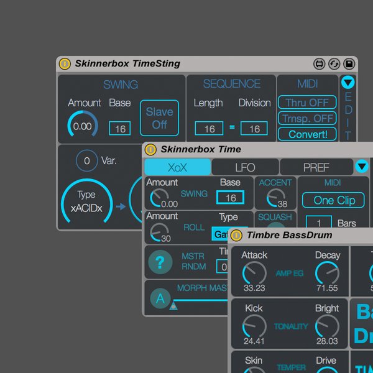373x373 pixels.
Task: Toggle the MIDI Thru OFF button
Action: click(x=307, y=103)
